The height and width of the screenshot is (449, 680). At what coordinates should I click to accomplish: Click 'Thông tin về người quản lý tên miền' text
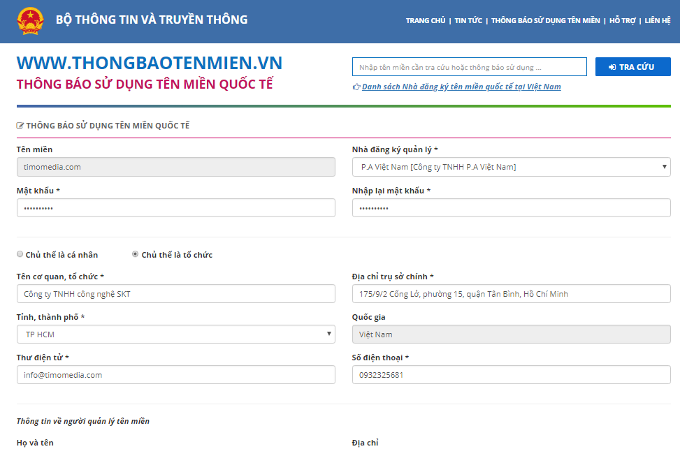(x=83, y=421)
